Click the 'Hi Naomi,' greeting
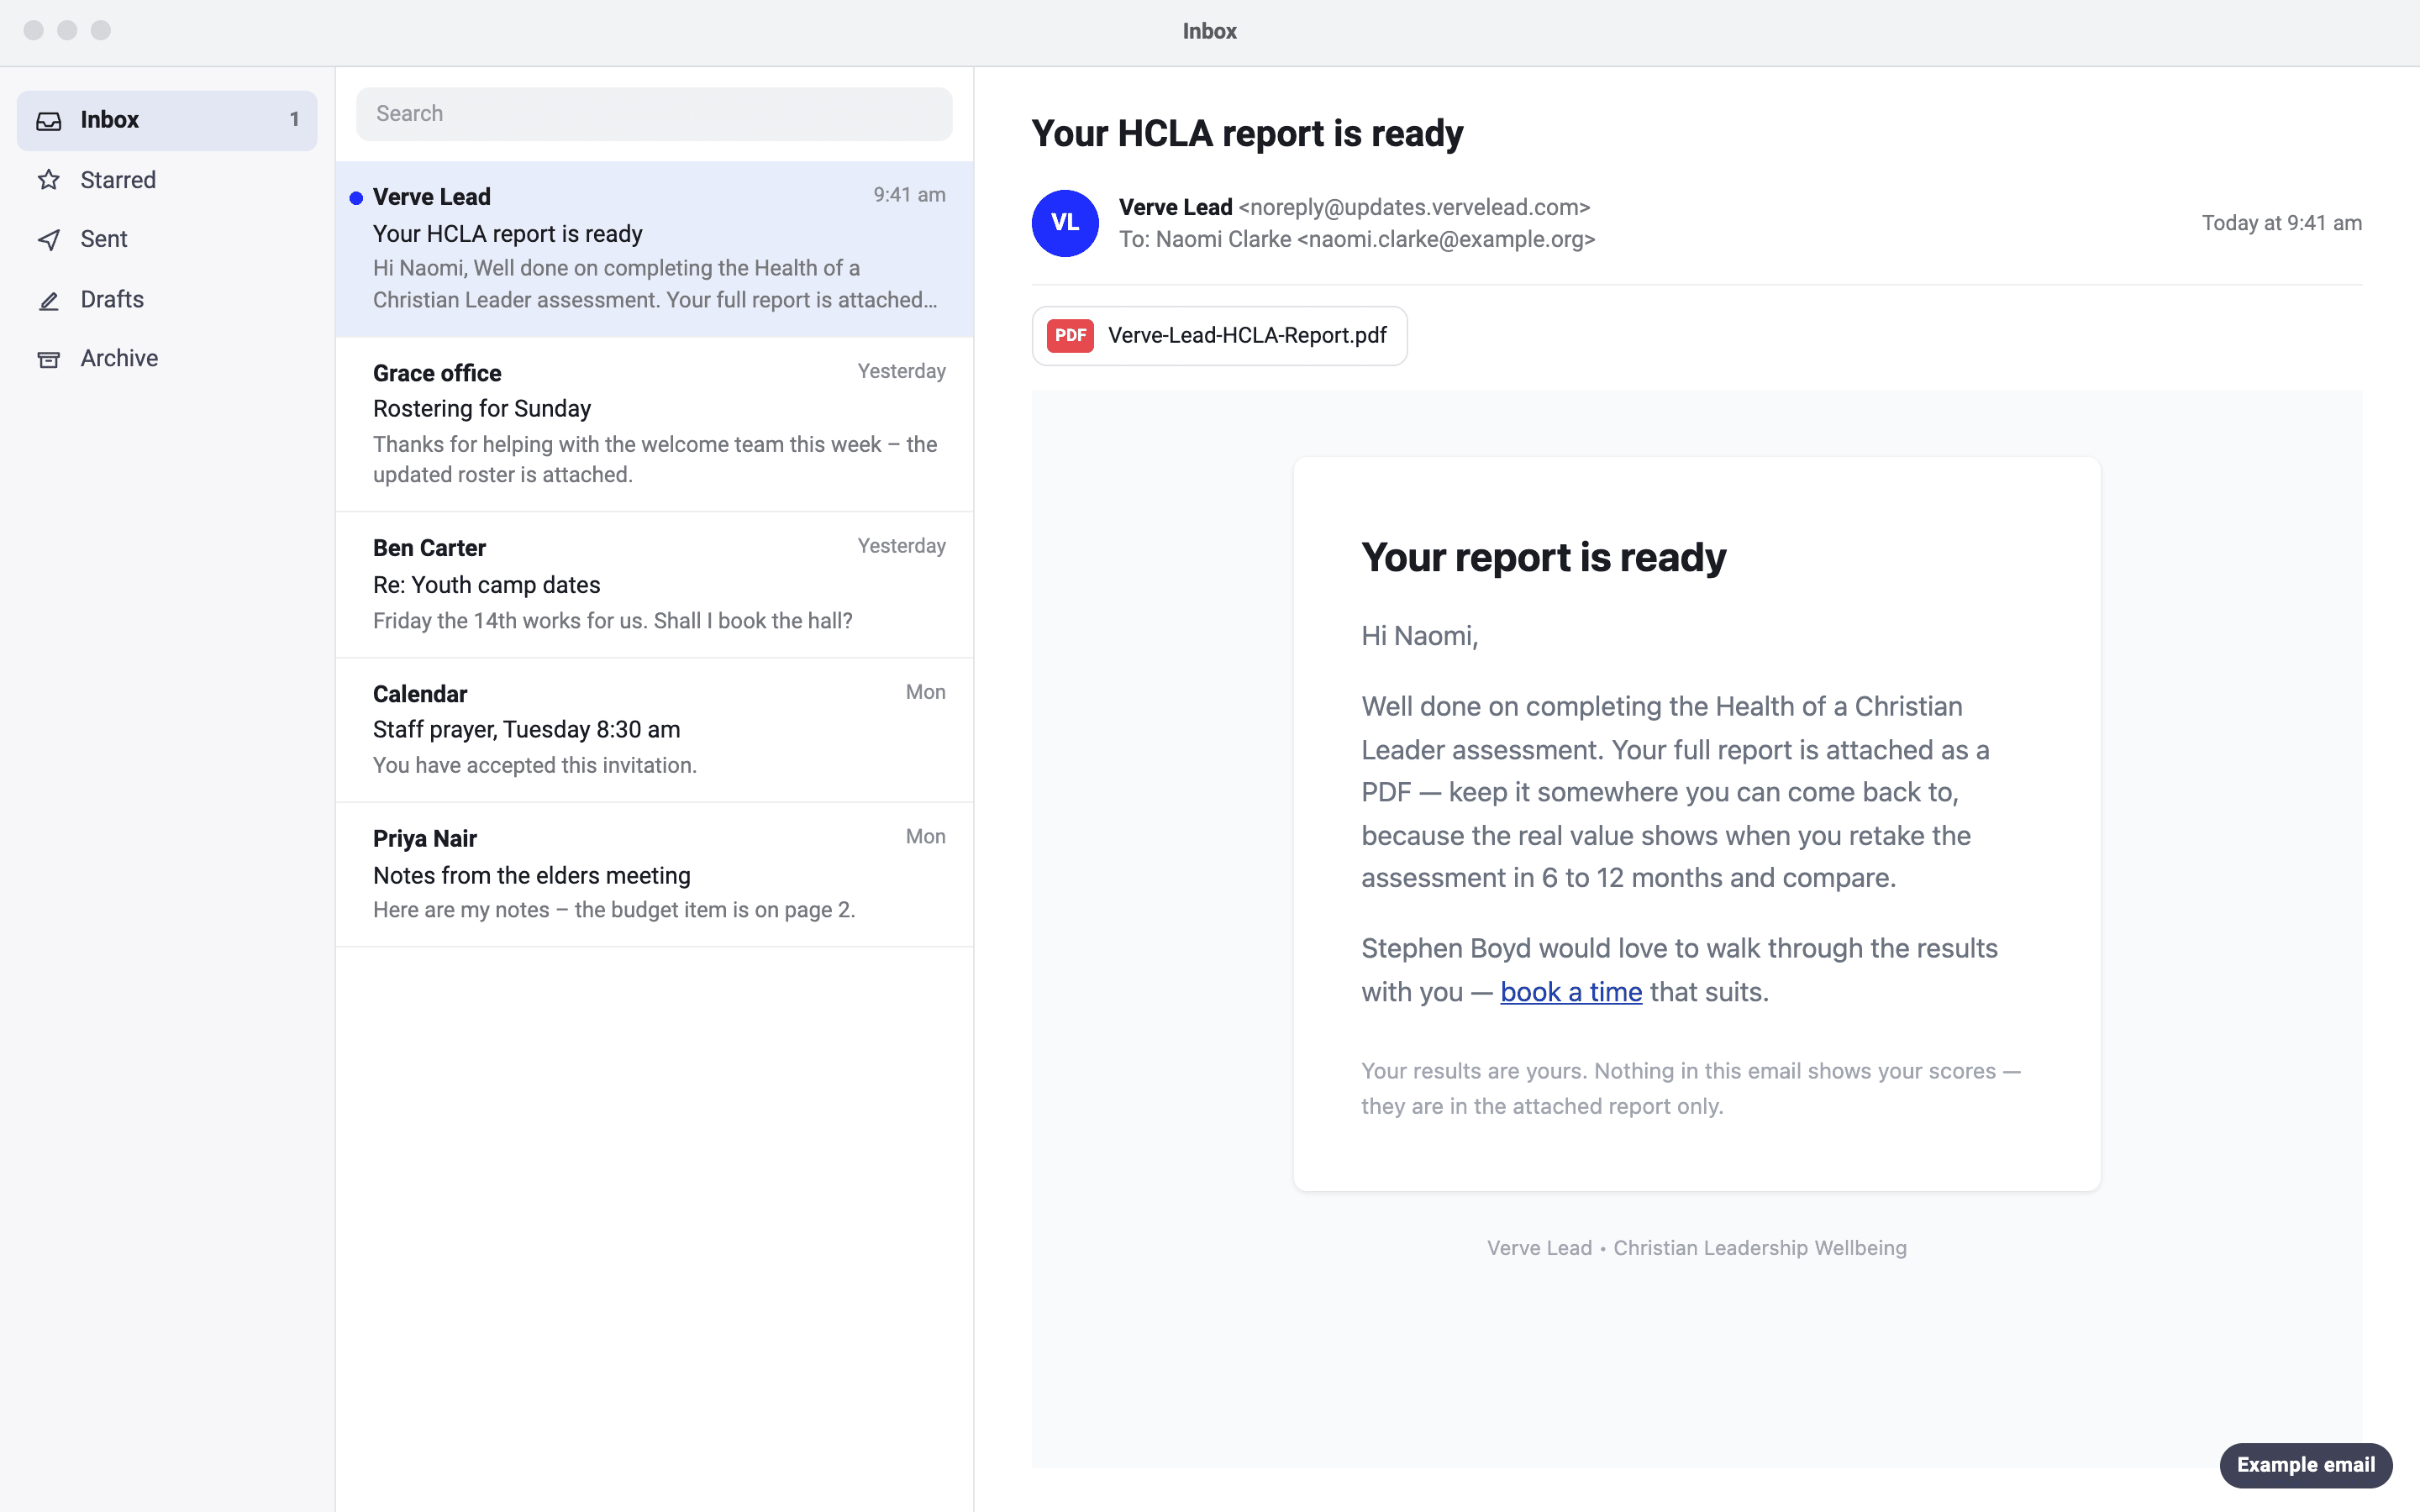 point(1420,636)
